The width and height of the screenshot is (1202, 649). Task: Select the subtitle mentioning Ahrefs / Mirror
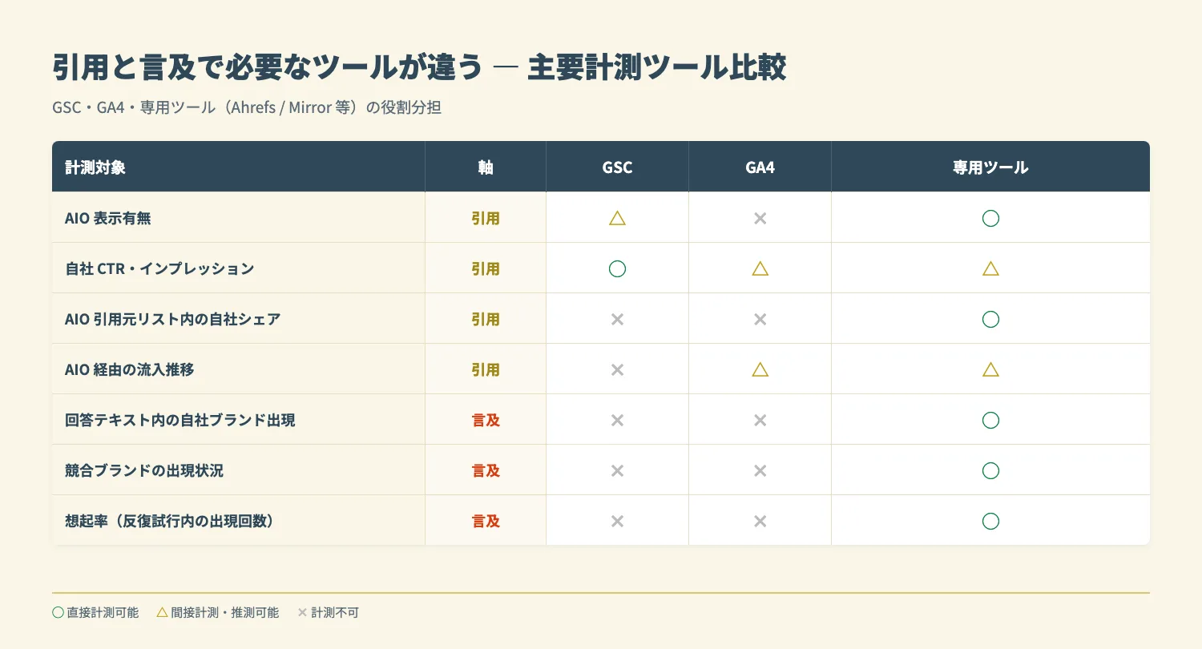point(247,107)
